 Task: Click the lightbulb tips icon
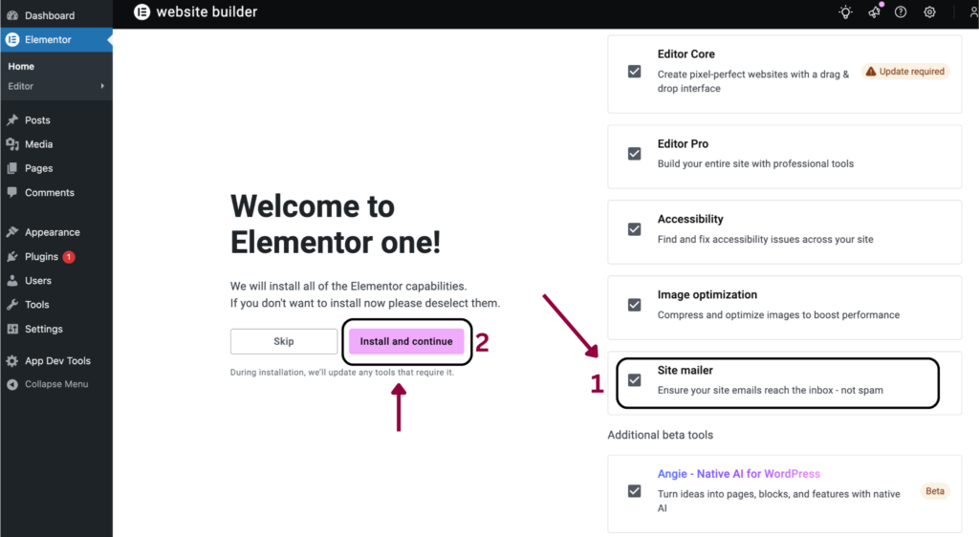tap(845, 12)
